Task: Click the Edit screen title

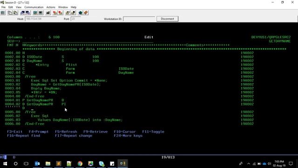Action: click(149, 37)
